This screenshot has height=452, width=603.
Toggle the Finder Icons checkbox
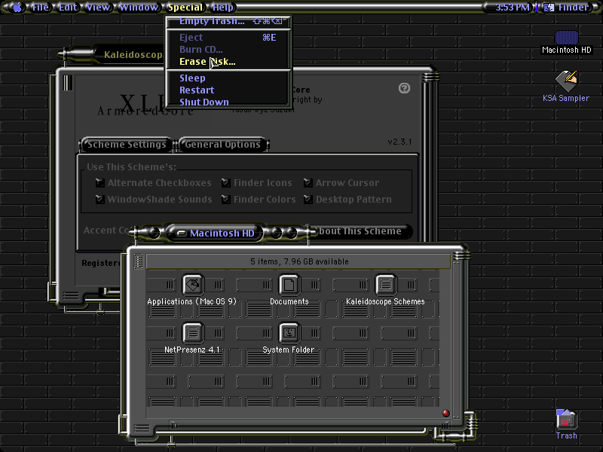226,183
